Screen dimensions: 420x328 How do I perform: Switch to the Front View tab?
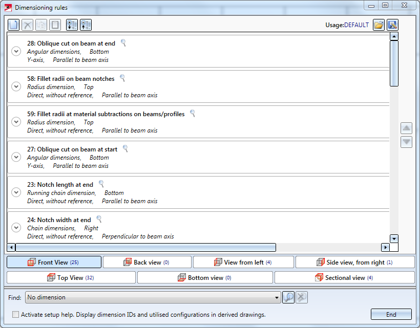point(54,262)
